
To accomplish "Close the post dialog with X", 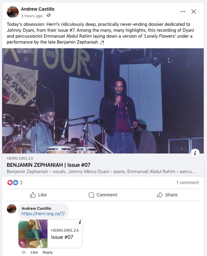I will (x=194, y=12).
